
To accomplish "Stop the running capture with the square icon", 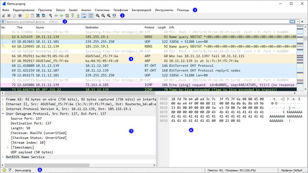I will click(9, 16).
